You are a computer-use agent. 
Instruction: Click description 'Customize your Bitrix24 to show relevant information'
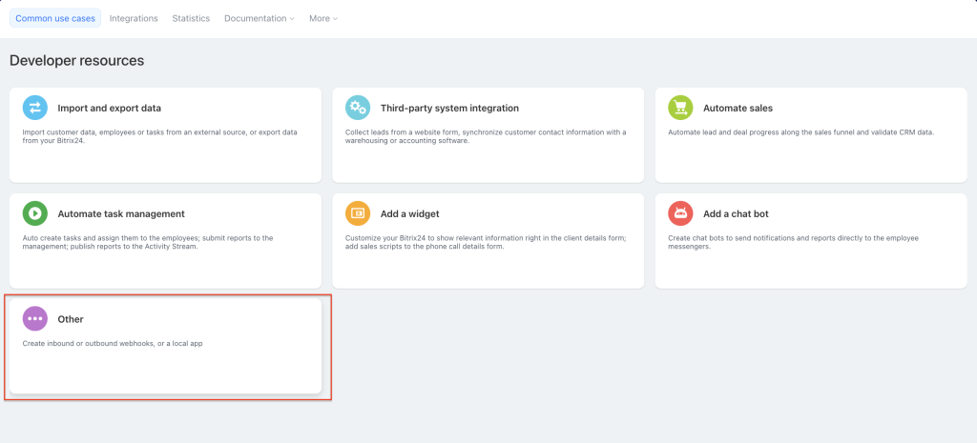486,242
